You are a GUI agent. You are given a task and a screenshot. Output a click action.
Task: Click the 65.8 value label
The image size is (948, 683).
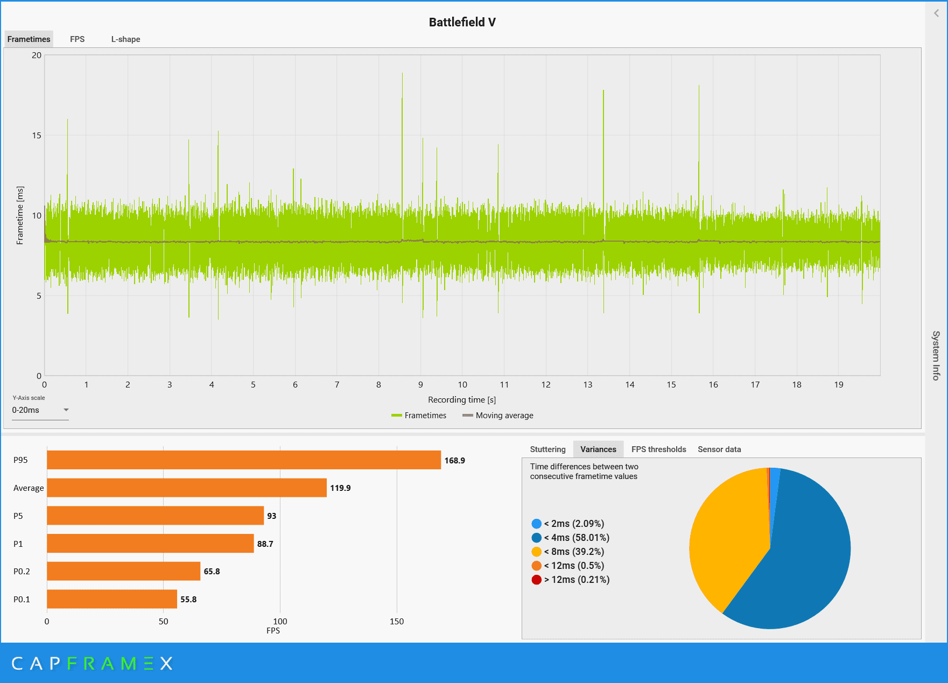212,572
